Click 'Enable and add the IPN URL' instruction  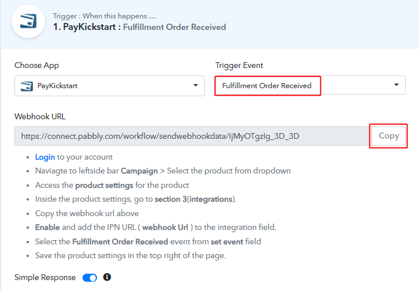pos(156,227)
